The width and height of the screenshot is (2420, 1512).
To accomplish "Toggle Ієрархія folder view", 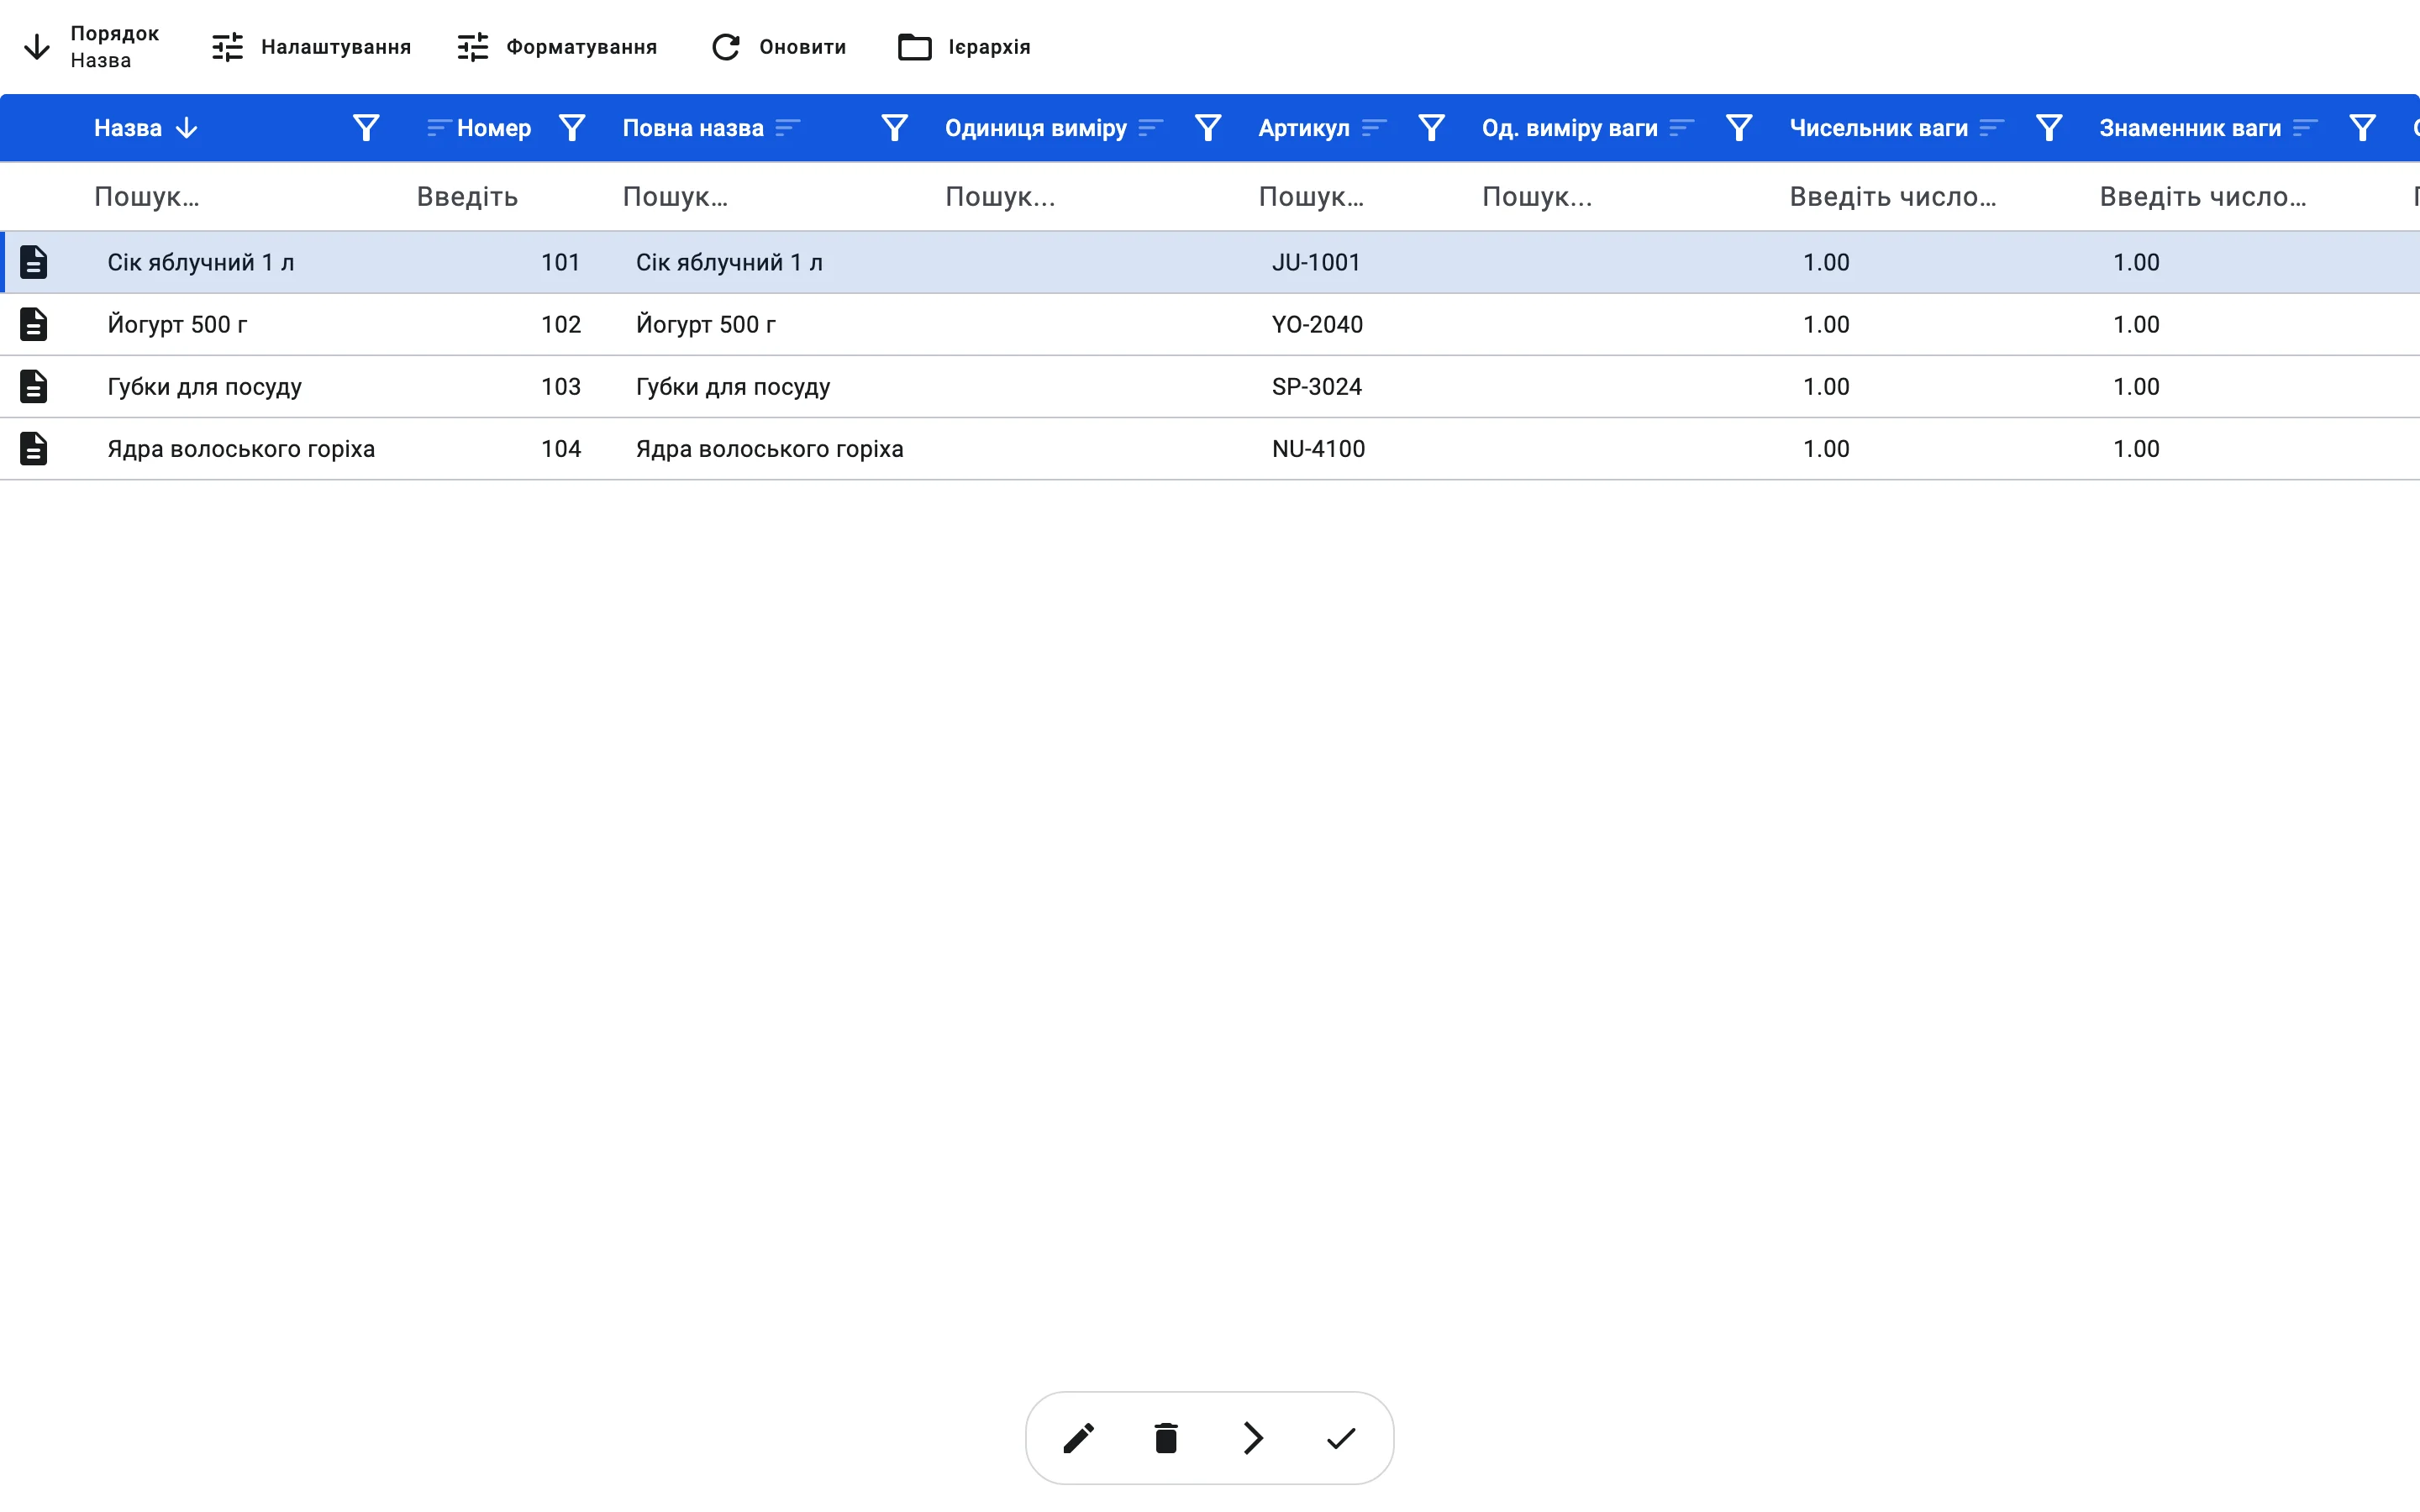I will coord(964,47).
